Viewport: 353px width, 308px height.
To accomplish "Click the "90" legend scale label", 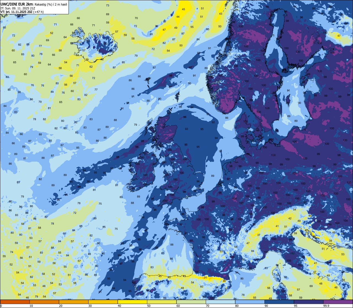I will pos(266,306).
